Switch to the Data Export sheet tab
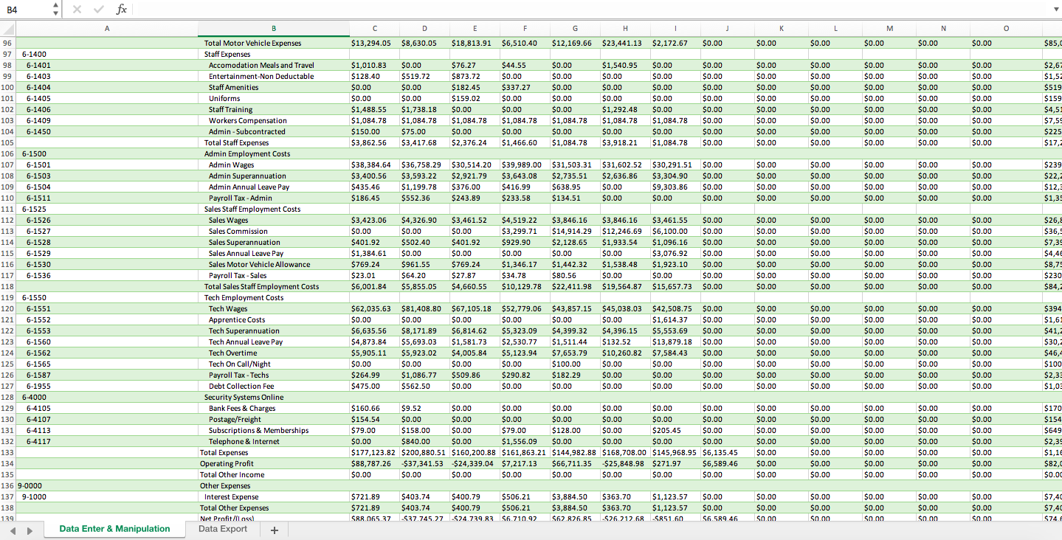Viewport: 1062px width, 540px height. pyautogui.click(x=223, y=529)
